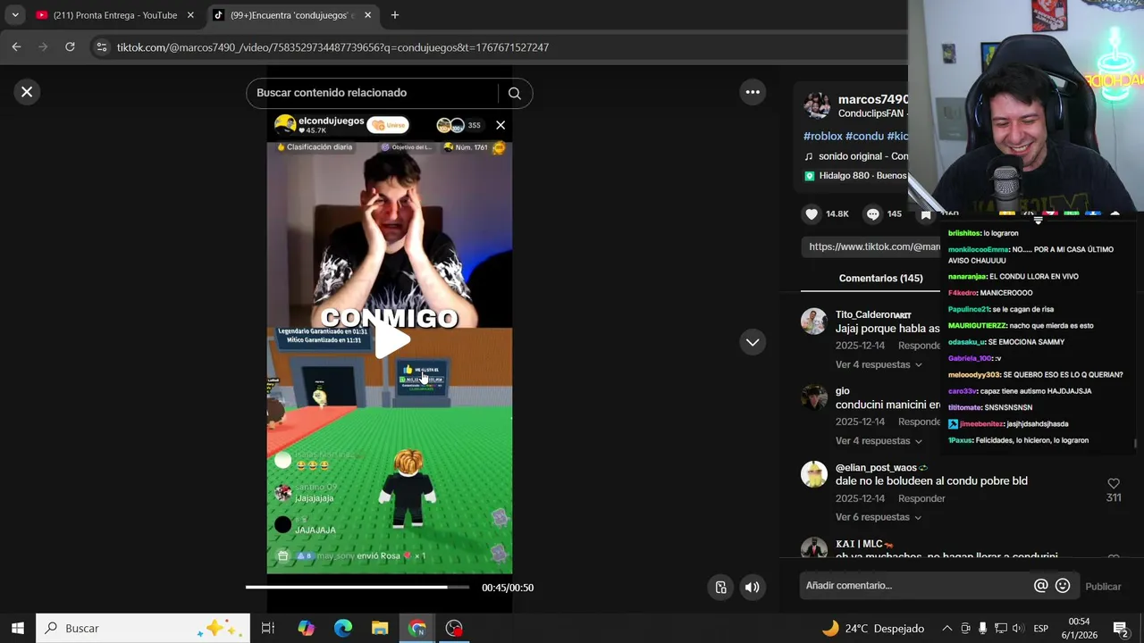This screenshot has width=1144, height=643.
Task: Open the microphone tray icon
Action: (x=982, y=628)
